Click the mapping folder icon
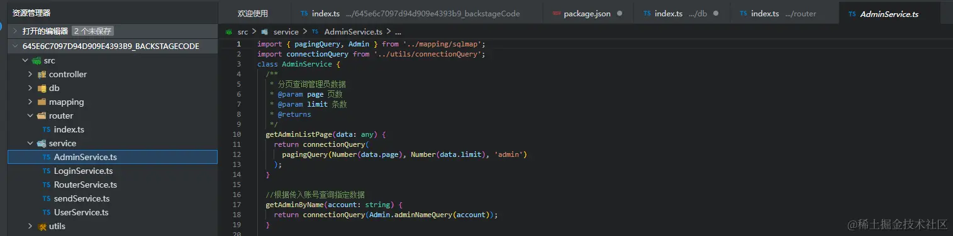This screenshot has height=236, width=953. tap(42, 102)
